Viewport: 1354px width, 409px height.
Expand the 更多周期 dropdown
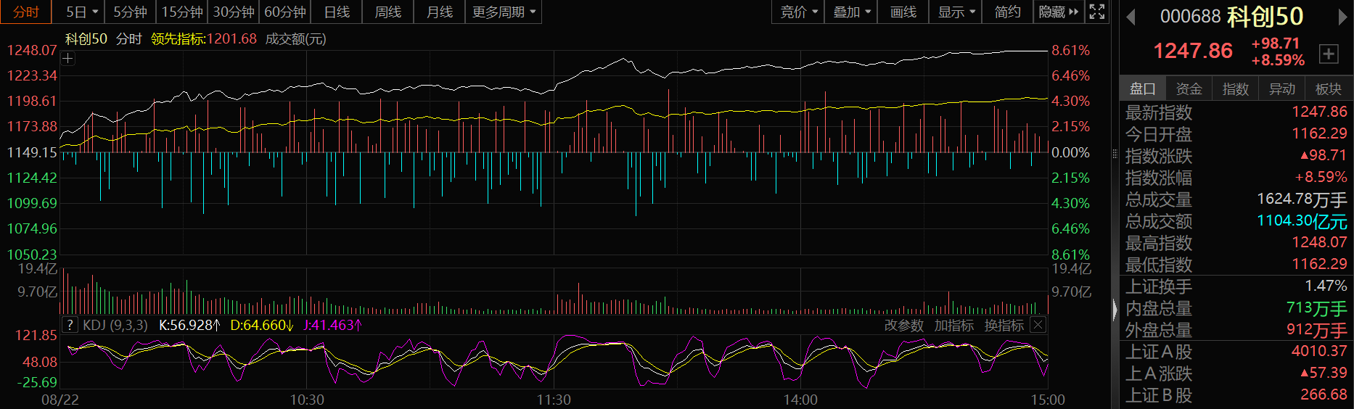(x=504, y=12)
